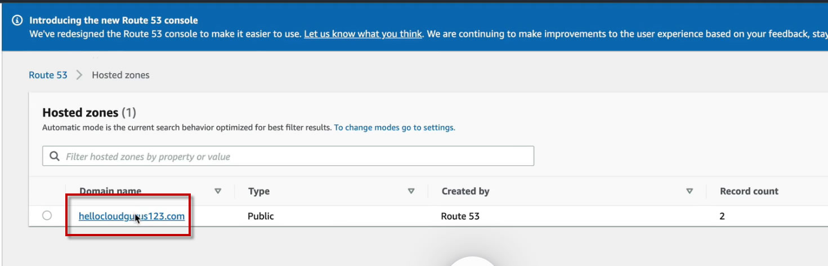Click the Hosted zones breadcrumb item

tap(120, 75)
